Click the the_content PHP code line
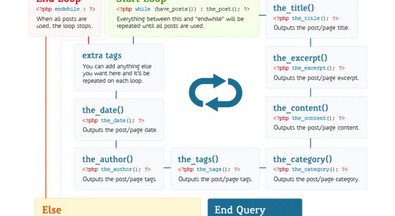 point(309,118)
